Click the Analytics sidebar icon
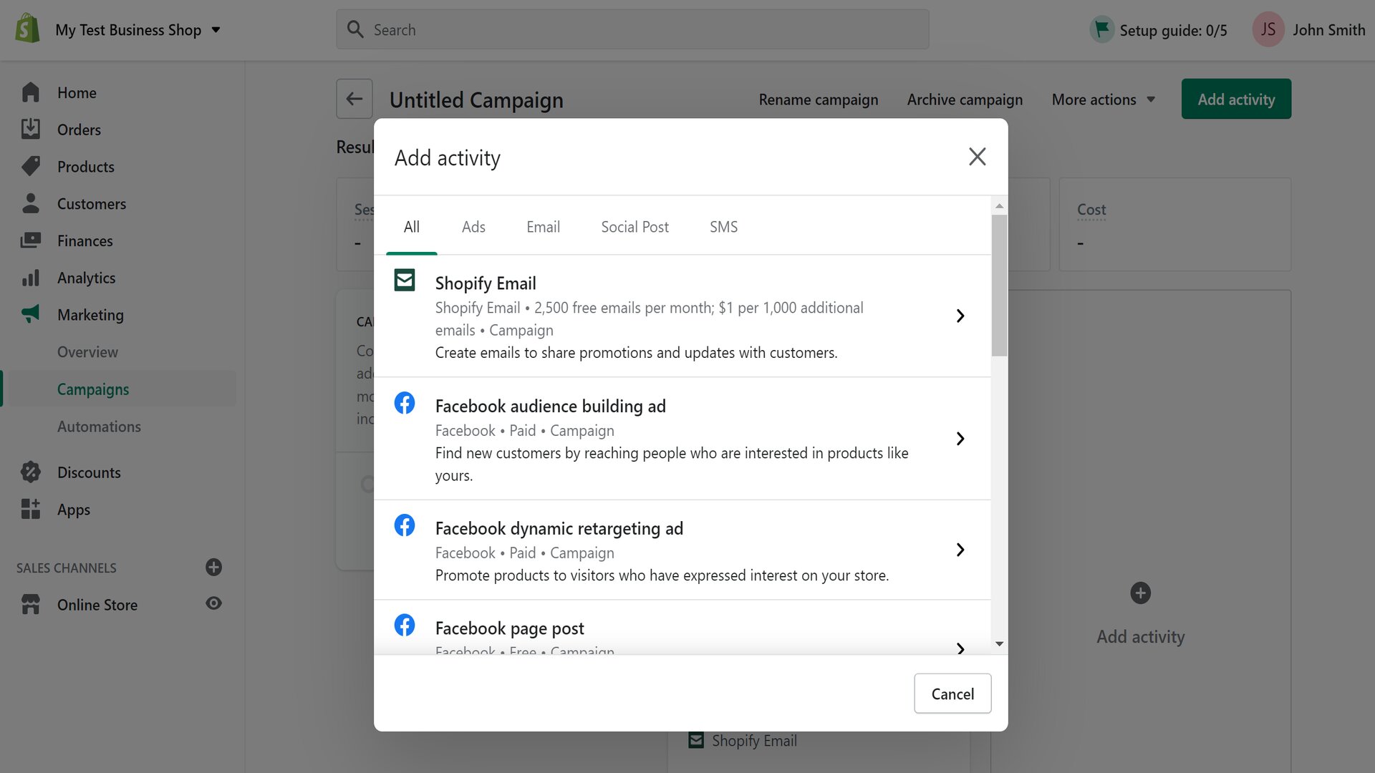The image size is (1375, 773). pos(29,276)
